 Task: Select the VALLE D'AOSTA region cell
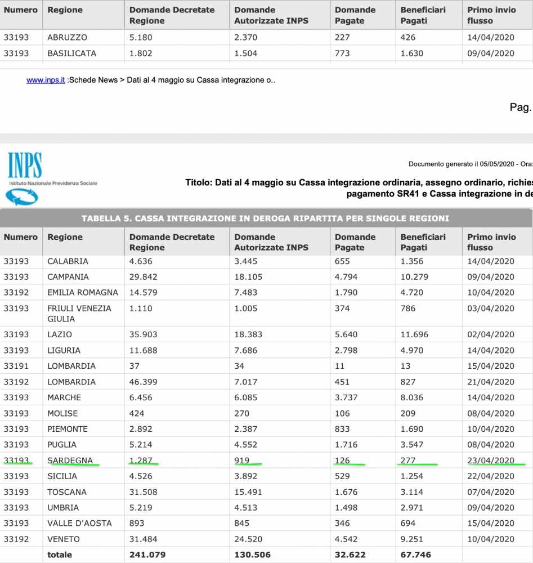79,523
